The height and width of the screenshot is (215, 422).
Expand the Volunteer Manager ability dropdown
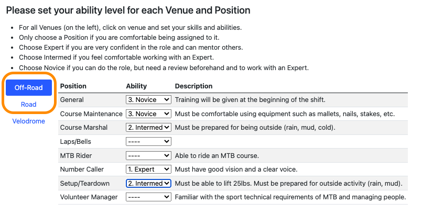(148, 197)
